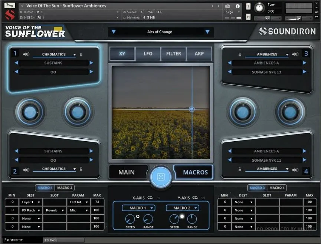Viewport: 321px width, 244px height.
Task: Mute layer 2 speaker icon
Action: 26,170
